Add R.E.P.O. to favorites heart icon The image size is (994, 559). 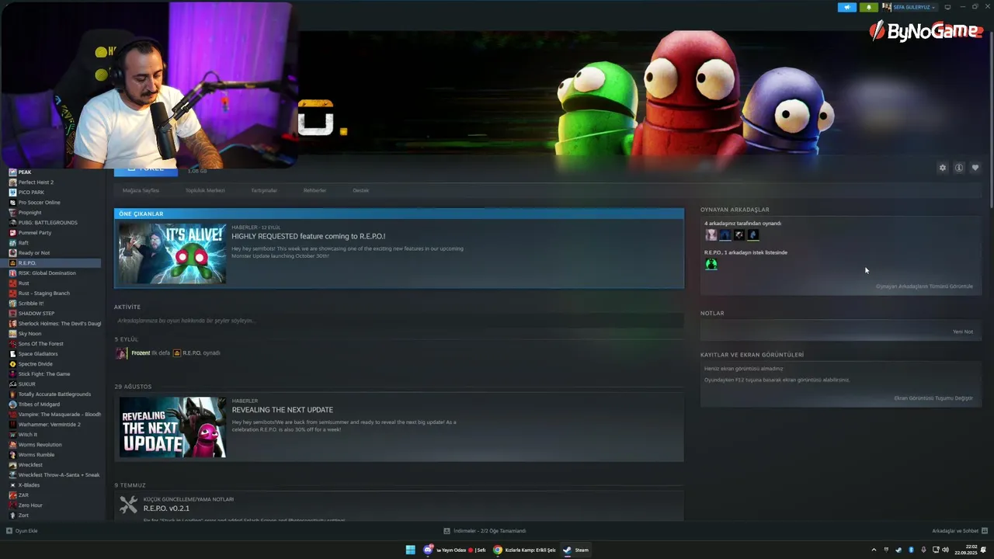975,168
